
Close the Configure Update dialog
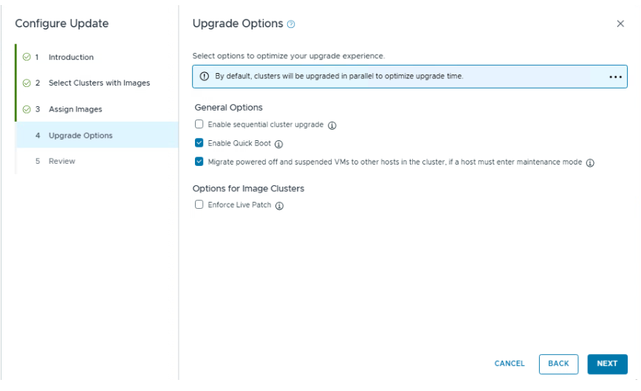(620, 24)
